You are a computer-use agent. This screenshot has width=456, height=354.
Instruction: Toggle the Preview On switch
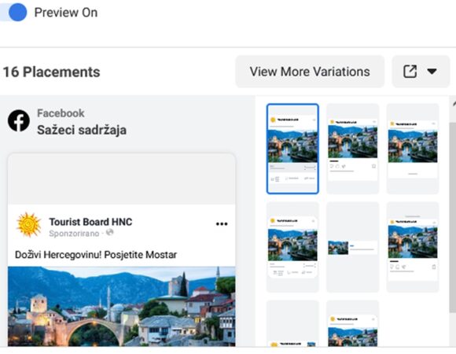coord(13,13)
